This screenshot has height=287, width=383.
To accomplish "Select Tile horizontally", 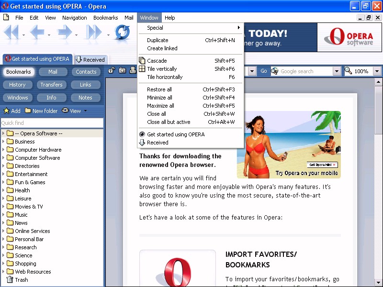I will tap(191, 77).
